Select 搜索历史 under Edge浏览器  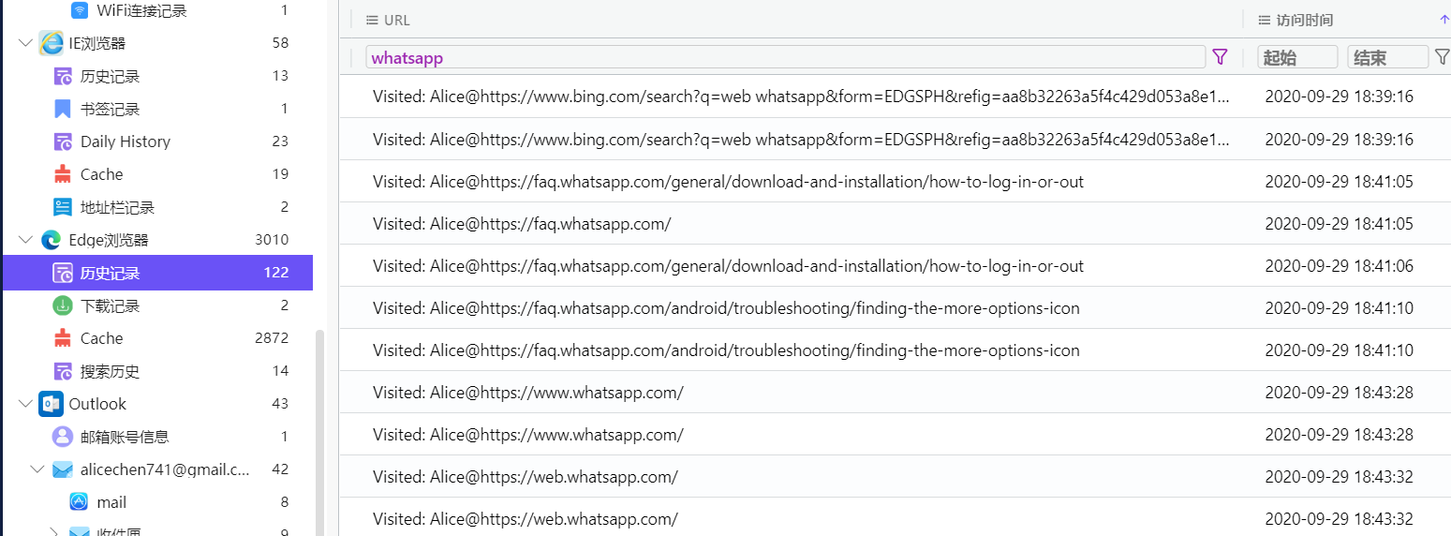pyautogui.click(x=110, y=371)
